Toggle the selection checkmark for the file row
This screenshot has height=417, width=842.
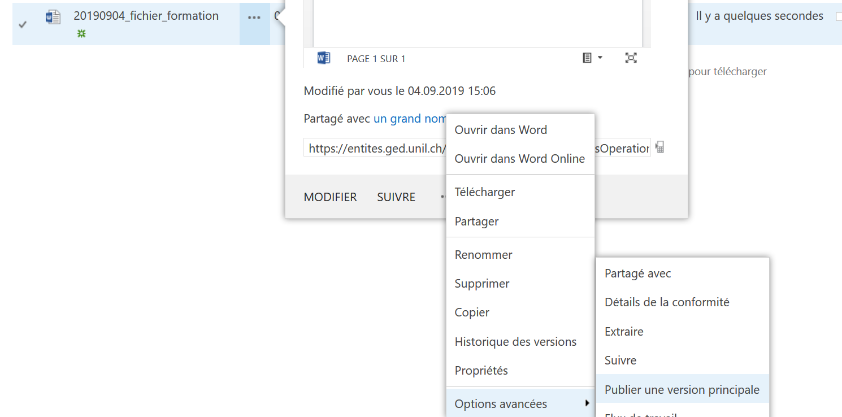pos(23,24)
